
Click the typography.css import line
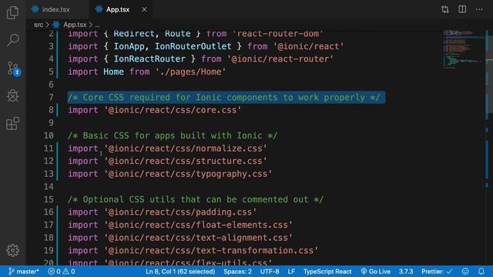click(169, 174)
